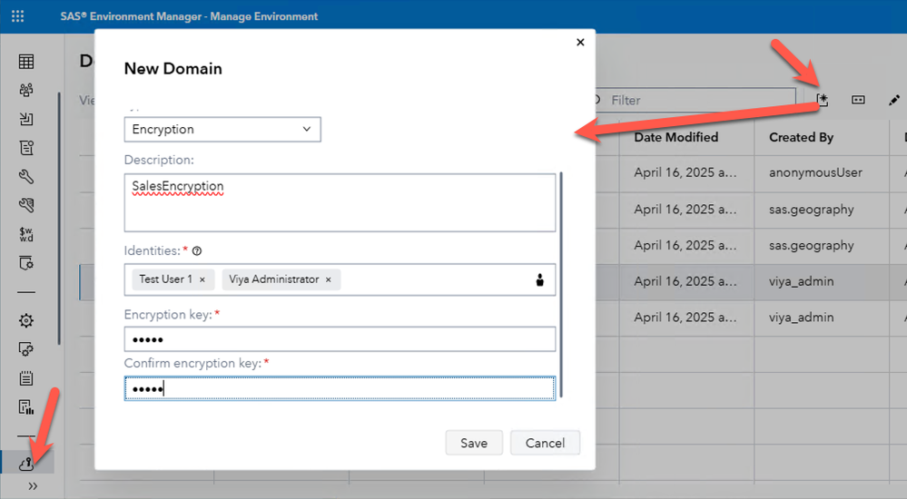The width and height of the screenshot is (907, 499).
Task: Click the Identities help question icon
Action: [x=197, y=251]
